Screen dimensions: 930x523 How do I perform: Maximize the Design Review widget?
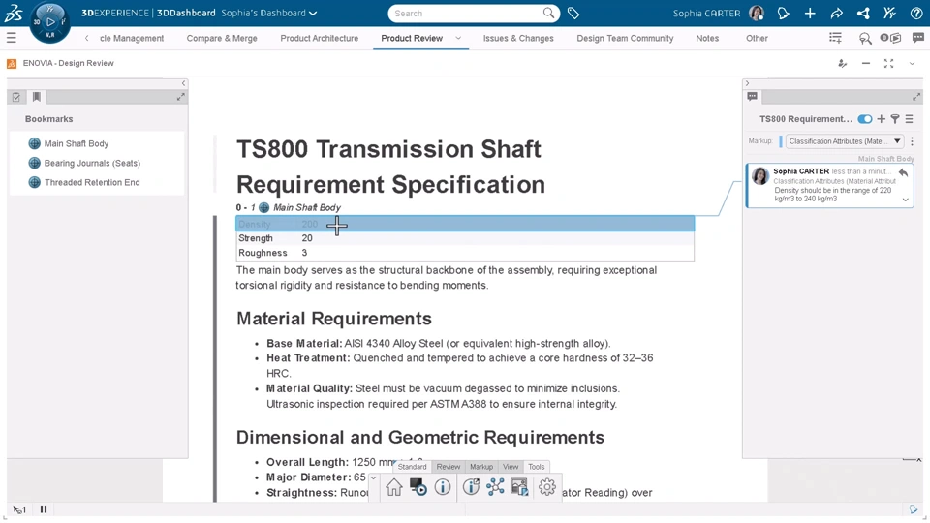pyautogui.click(x=888, y=64)
